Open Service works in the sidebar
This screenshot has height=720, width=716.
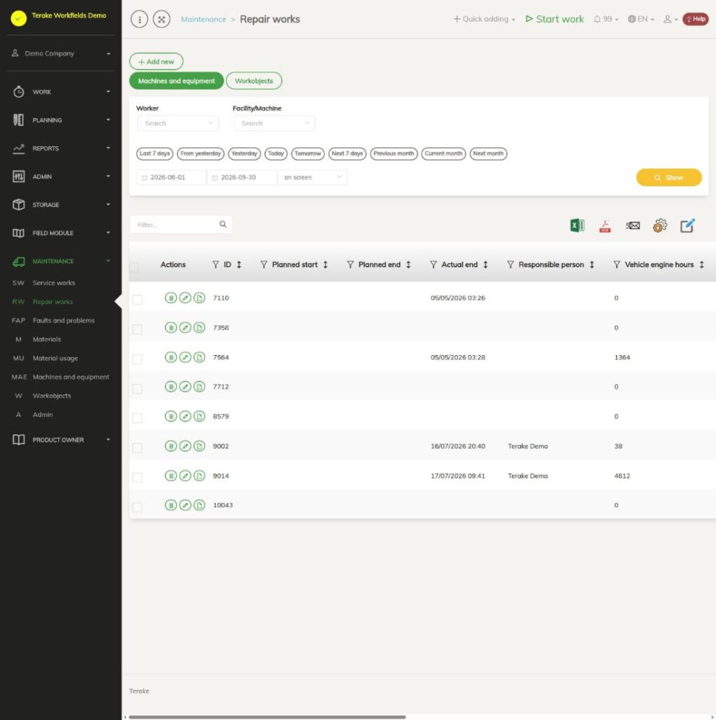[x=53, y=283]
